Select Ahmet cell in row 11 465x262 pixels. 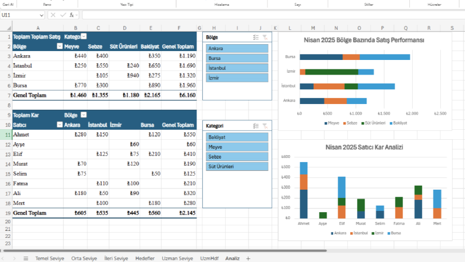click(x=38, y=135)
